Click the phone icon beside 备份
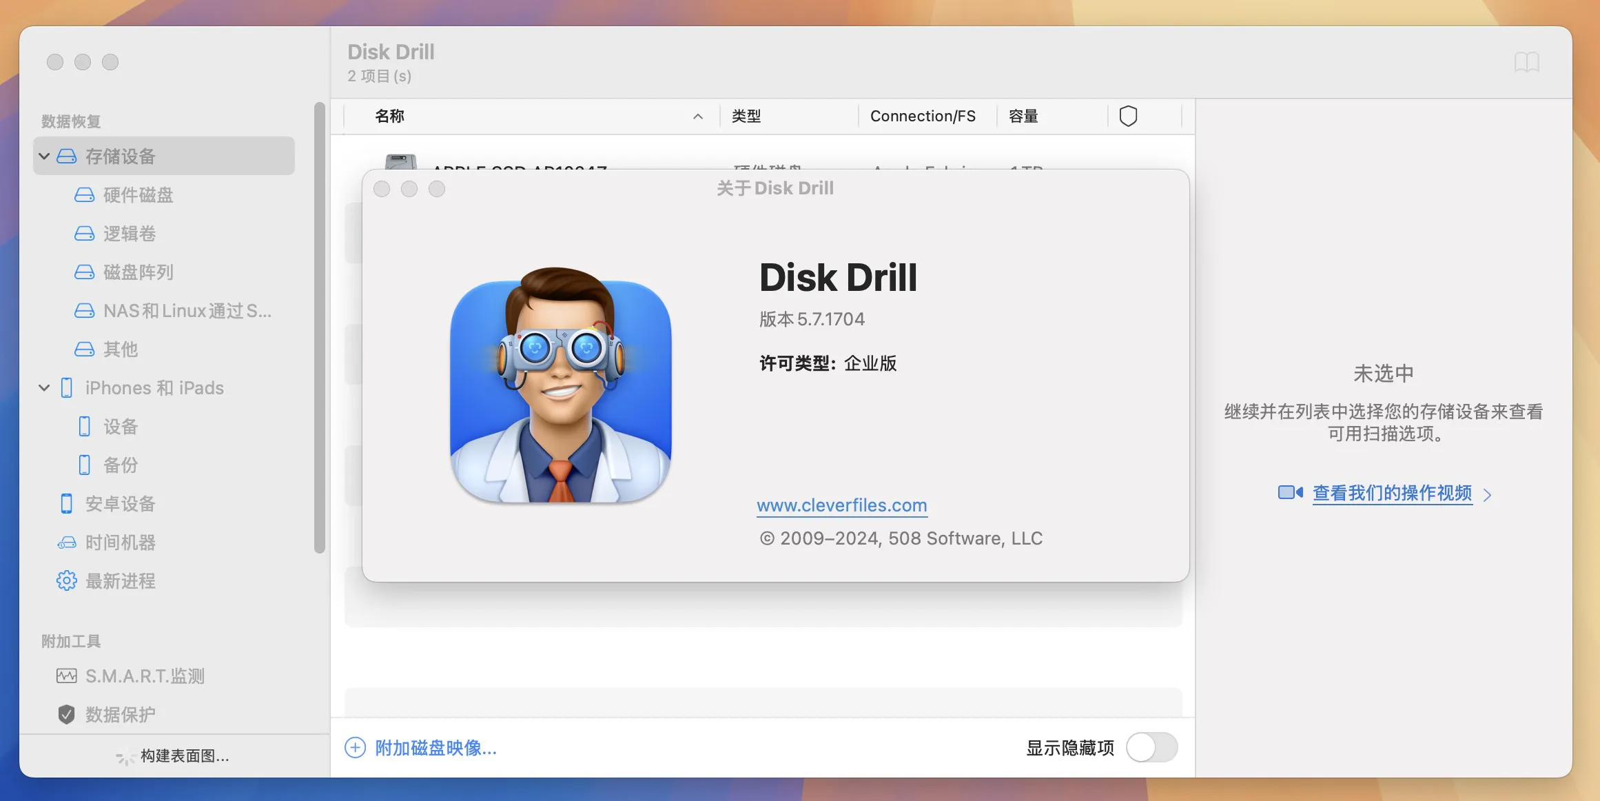Image resolution: width=1600 pixels, height=801 pixels. (84, 465)
